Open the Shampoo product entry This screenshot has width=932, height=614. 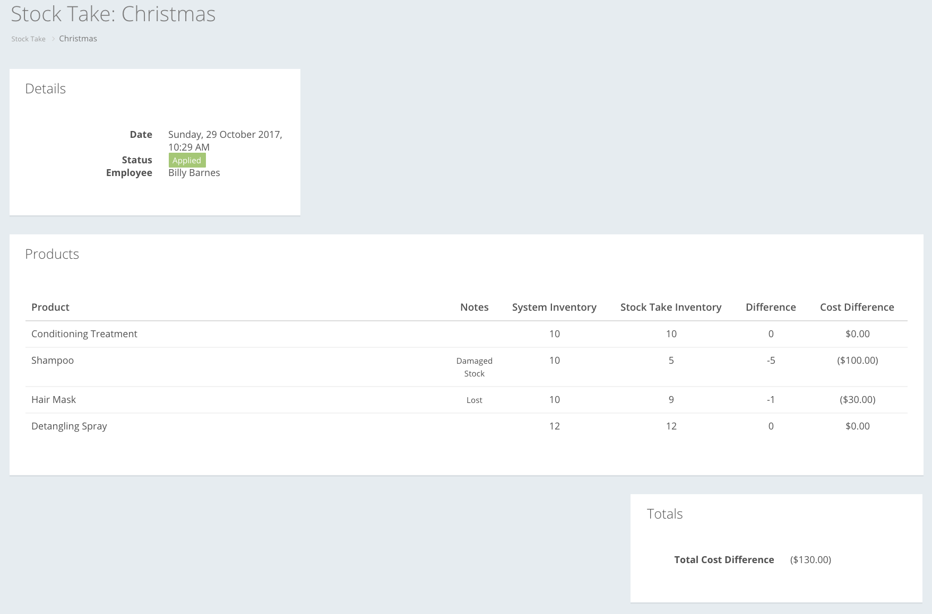(52, 360)
